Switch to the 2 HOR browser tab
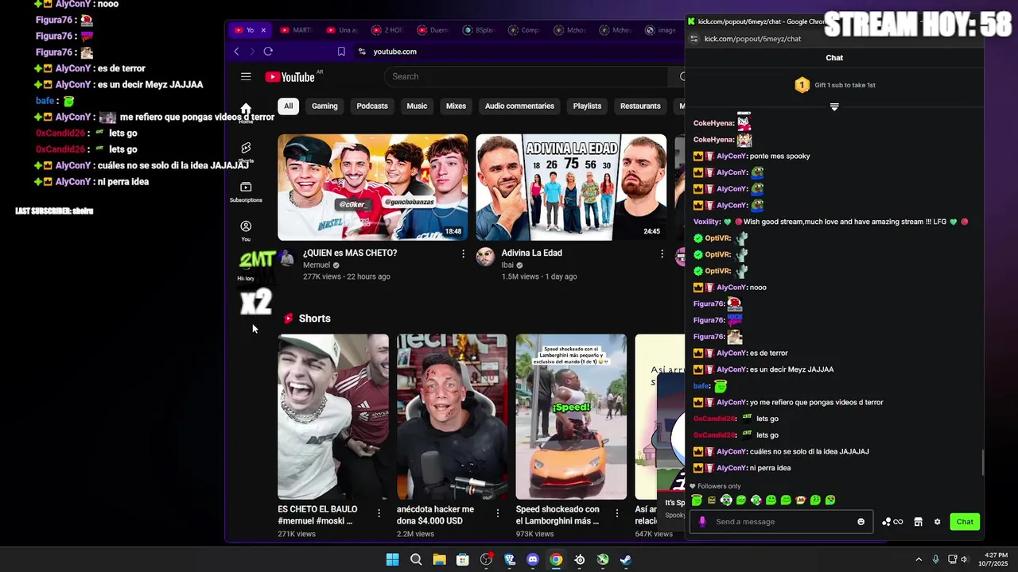 pos(388,30)
